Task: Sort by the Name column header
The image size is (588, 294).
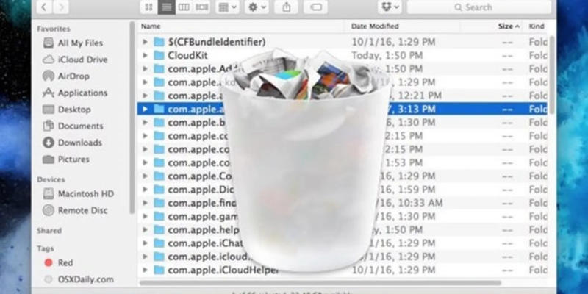Action: (x=151, y=26)
